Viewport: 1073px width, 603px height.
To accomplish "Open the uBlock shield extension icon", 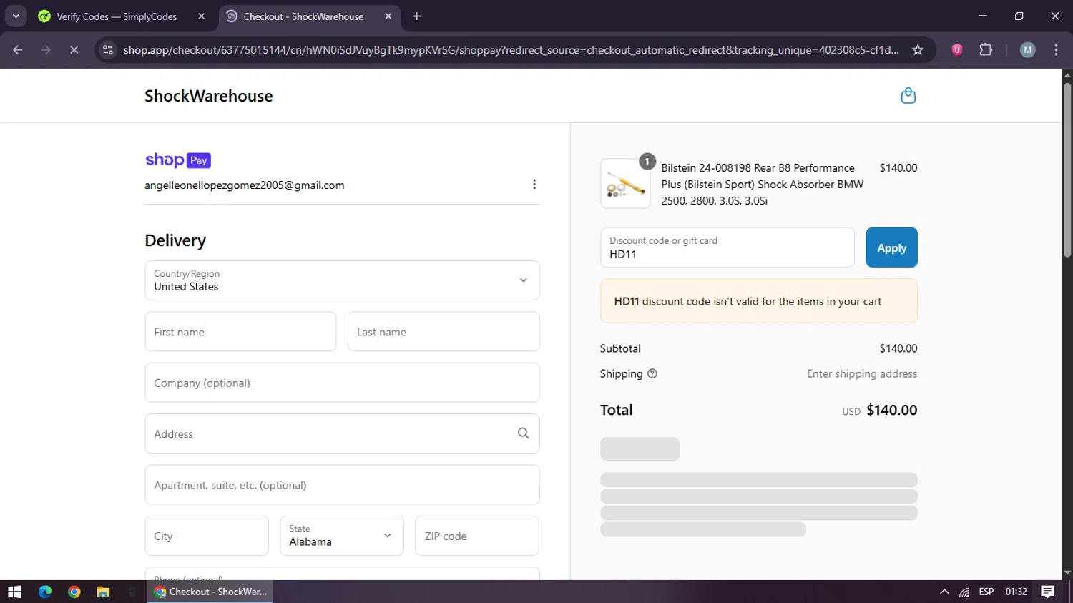I will pyautogui.click(x=956, y=49).
